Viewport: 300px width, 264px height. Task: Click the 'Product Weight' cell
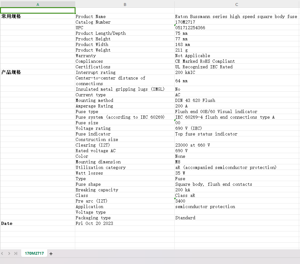coord(125,50)
